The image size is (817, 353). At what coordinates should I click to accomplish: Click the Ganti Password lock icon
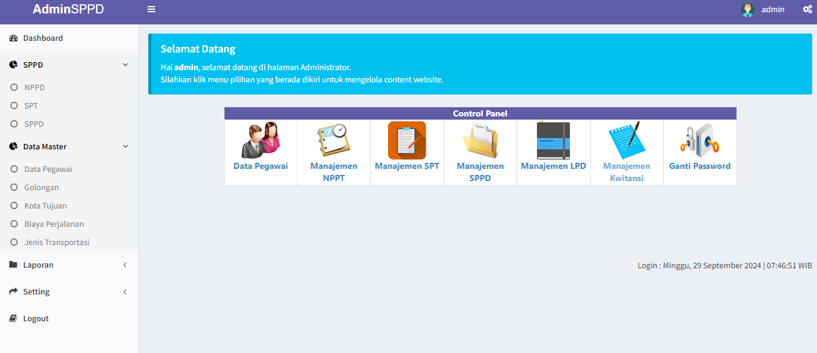tap(700, 140)
